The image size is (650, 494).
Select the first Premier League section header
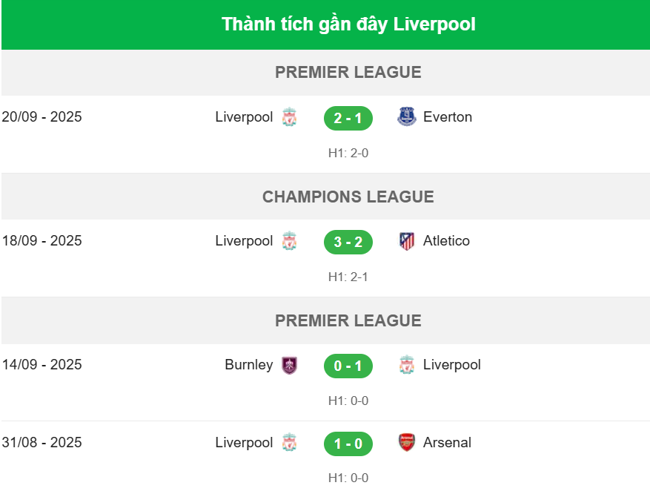[x=348, y=73]
